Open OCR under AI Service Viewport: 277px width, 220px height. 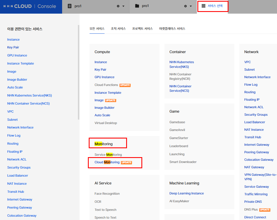[98, 202]
